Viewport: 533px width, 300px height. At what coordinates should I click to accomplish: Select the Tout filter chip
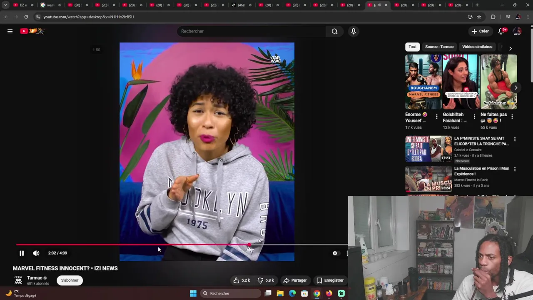[x=412, y=47]
